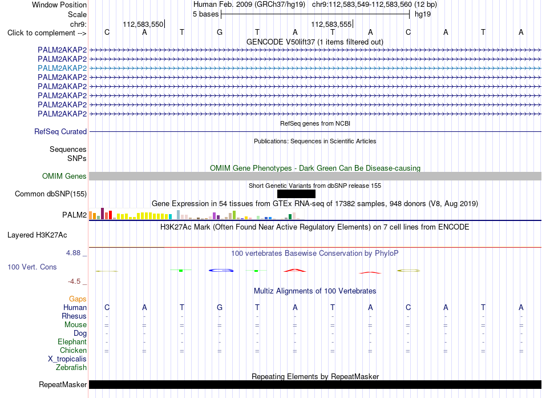Click the '100 Vert. Cons' track label

pos(32,267)
